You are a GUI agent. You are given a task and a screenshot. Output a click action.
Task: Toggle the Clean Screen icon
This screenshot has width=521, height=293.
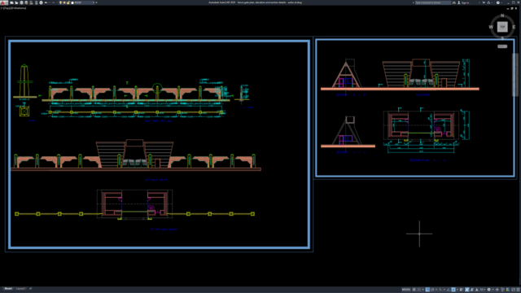coord(513,290)
